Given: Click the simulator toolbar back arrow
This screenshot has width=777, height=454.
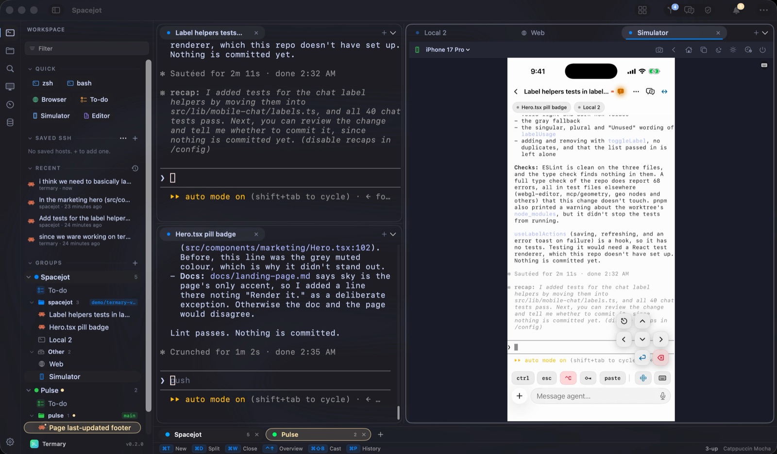Looking at the screenshot, I should [674, 50].
